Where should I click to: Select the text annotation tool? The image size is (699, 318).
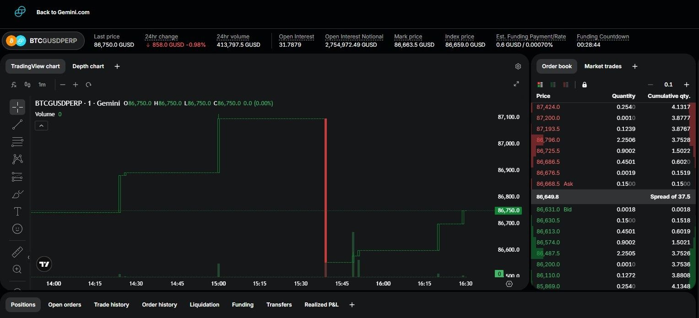(17, 211)
